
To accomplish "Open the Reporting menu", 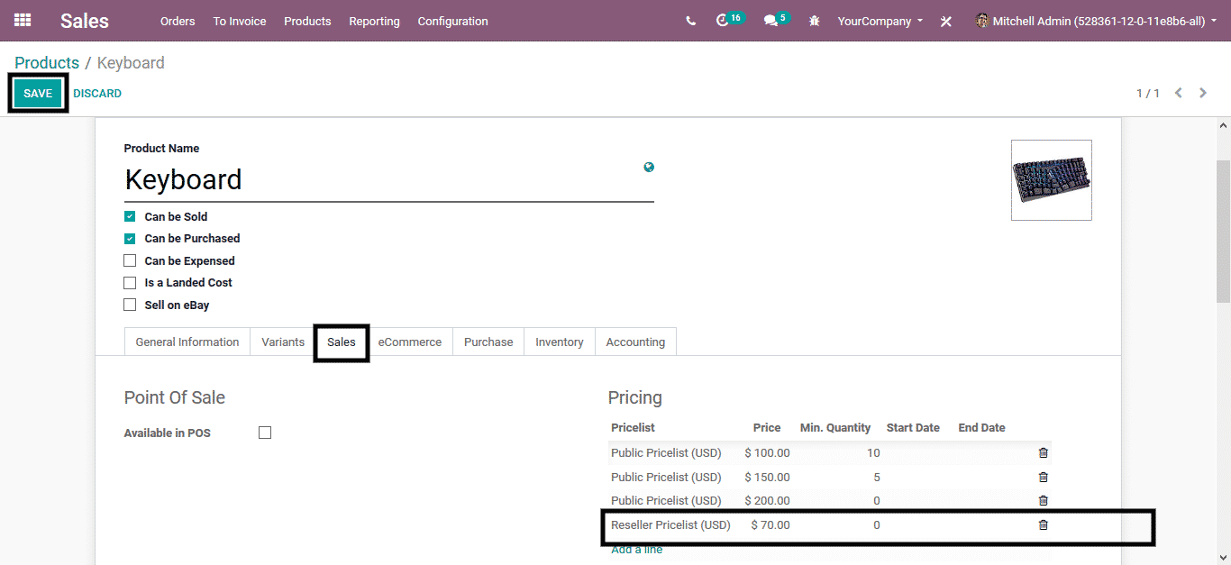I will pyautogui.click(x=374, y=21).
